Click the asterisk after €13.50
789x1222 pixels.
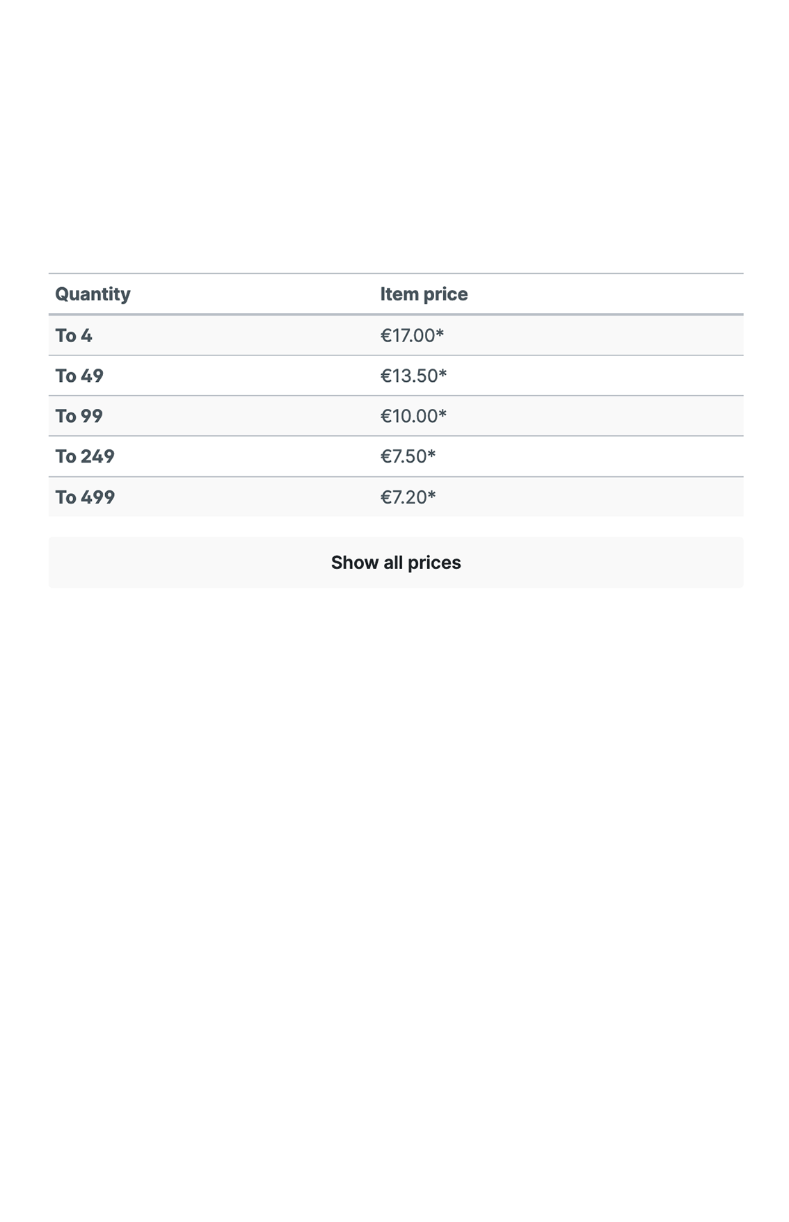[443, 373]
